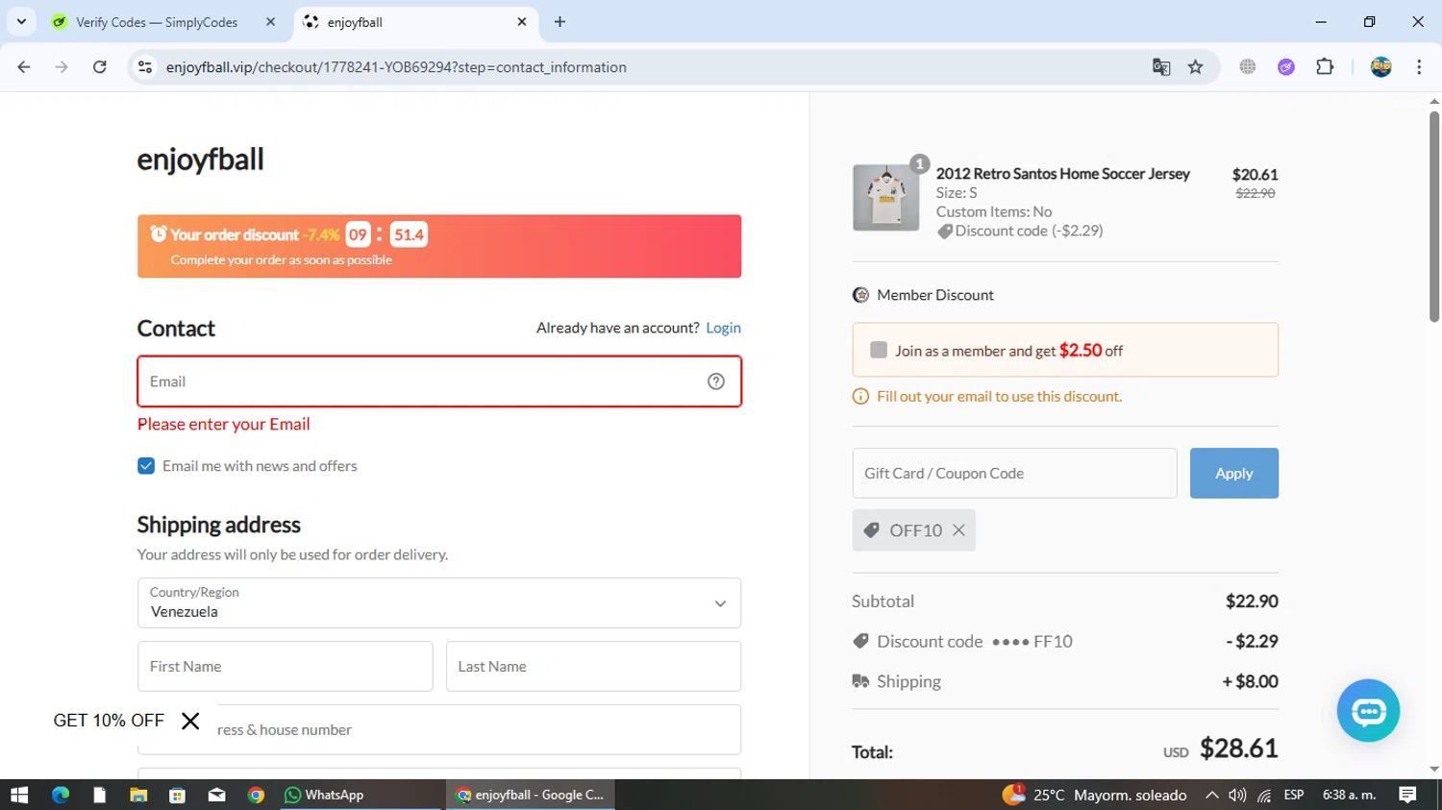1442x810 pixels.
Task: Open the tab search dropdown arrow
Action: (x=21, y=22)
